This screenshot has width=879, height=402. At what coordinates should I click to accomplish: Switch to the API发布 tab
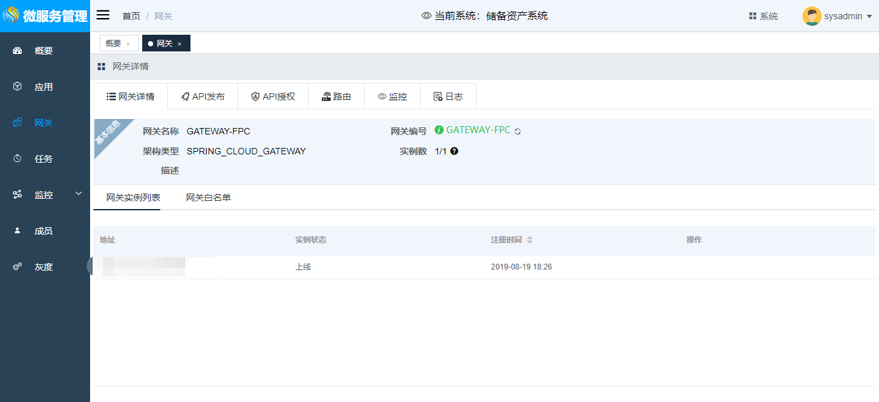203,96
